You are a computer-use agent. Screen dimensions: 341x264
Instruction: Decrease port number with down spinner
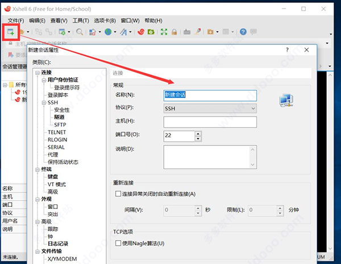[x=198, y=139]
